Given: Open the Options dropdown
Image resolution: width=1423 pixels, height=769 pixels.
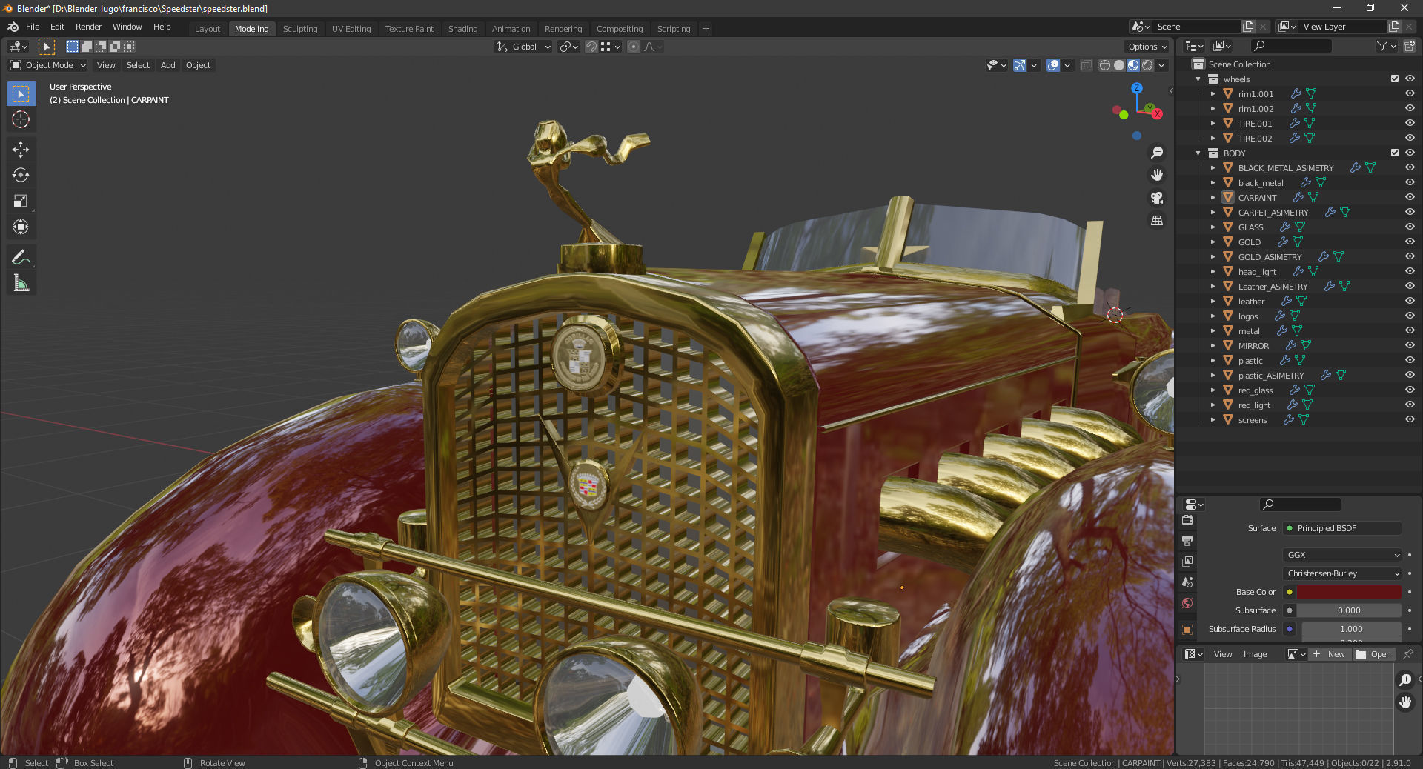Looking at the screenshot, I should point(1147,47).
